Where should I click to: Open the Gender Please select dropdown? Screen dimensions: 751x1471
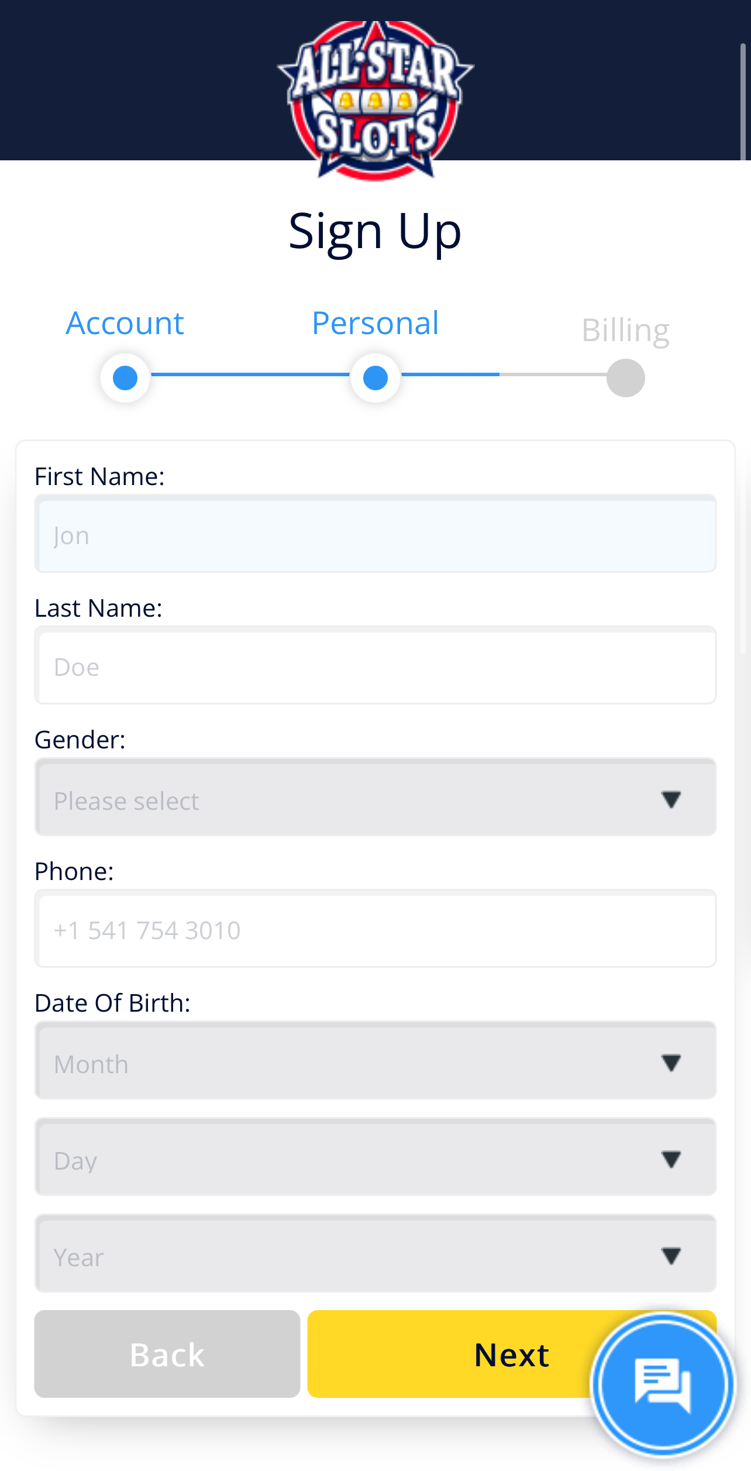(375, 797)
